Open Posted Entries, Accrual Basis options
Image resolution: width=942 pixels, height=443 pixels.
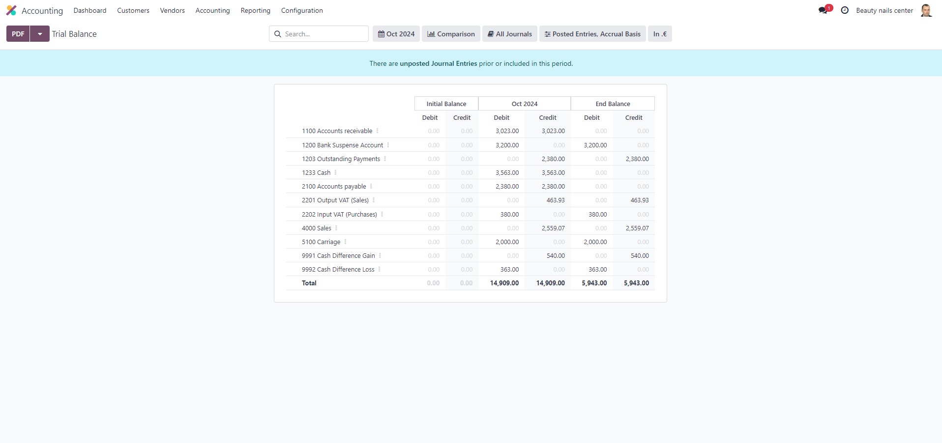(592, 34)
